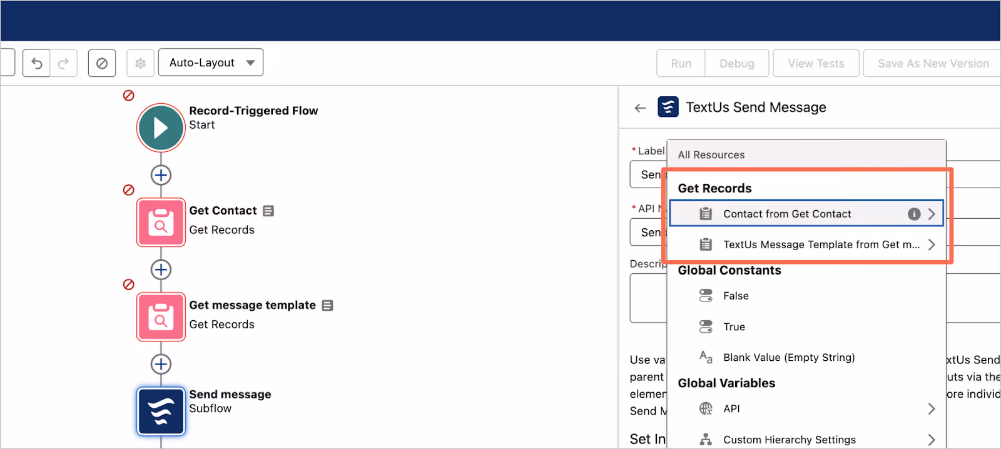Open description icon beside Get Contact

point(268,211)
